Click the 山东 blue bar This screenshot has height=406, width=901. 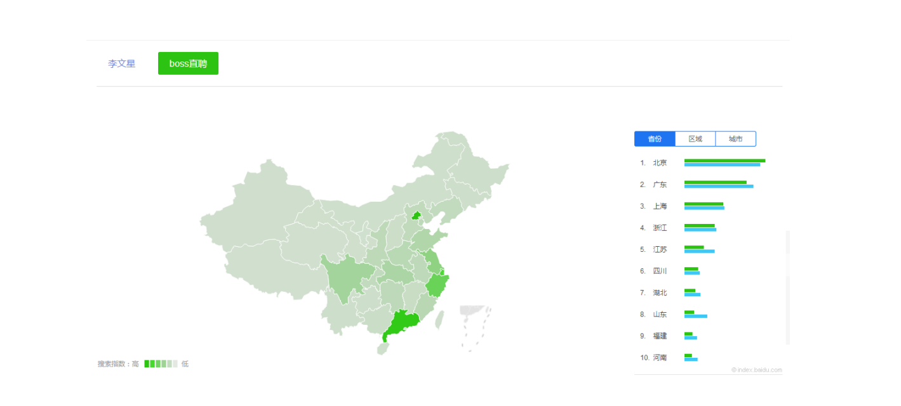point(696,316)
